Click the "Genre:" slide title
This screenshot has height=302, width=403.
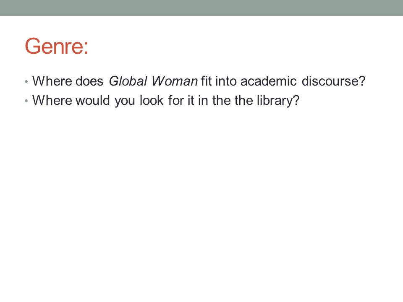point(57,46)
